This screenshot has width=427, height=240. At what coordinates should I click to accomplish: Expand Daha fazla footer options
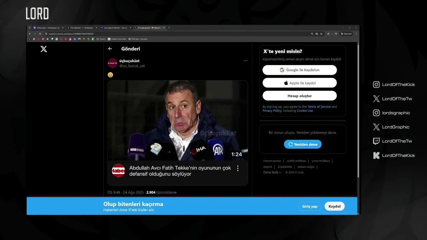pyautogui.click(x=273, y=172)
